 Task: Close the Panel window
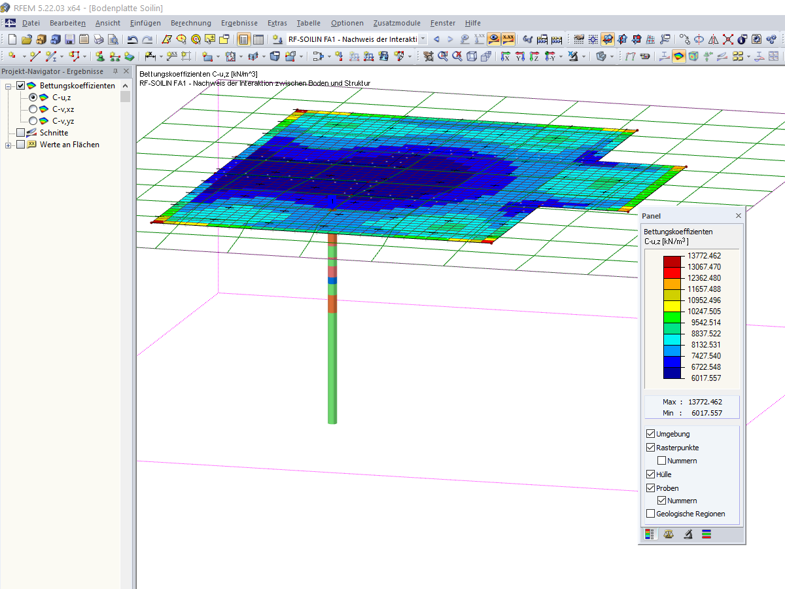pos(739,216)
